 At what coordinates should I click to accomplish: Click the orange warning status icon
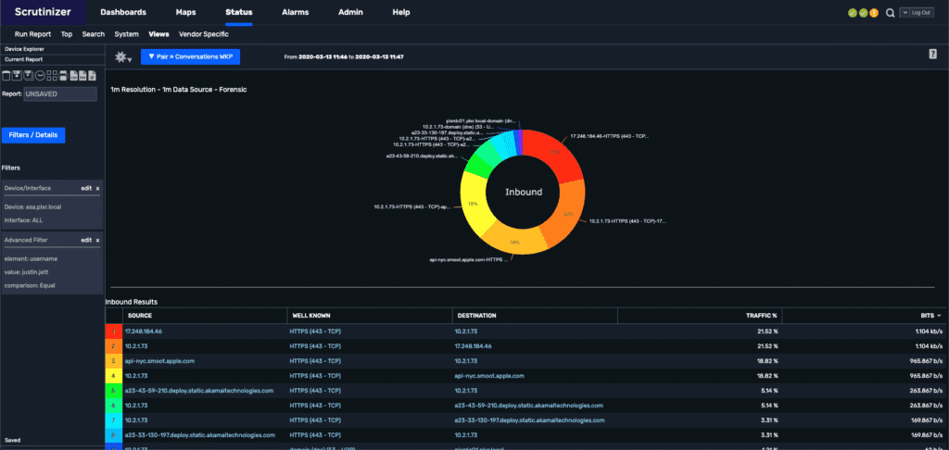pos(873,13)
